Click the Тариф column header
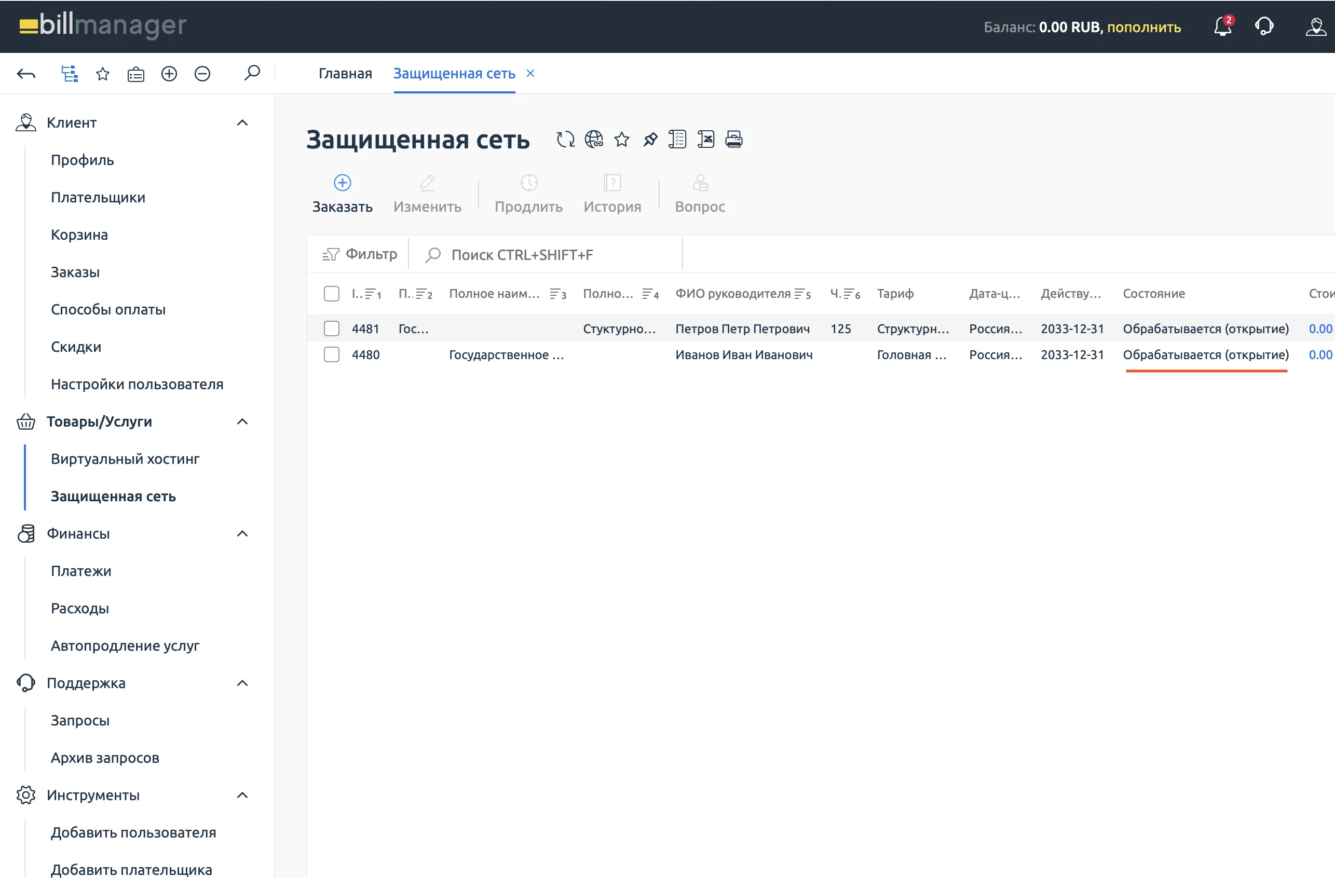The height and width of the screenshot is (878, 1335). pyautogui.click(x=895, y=293)
